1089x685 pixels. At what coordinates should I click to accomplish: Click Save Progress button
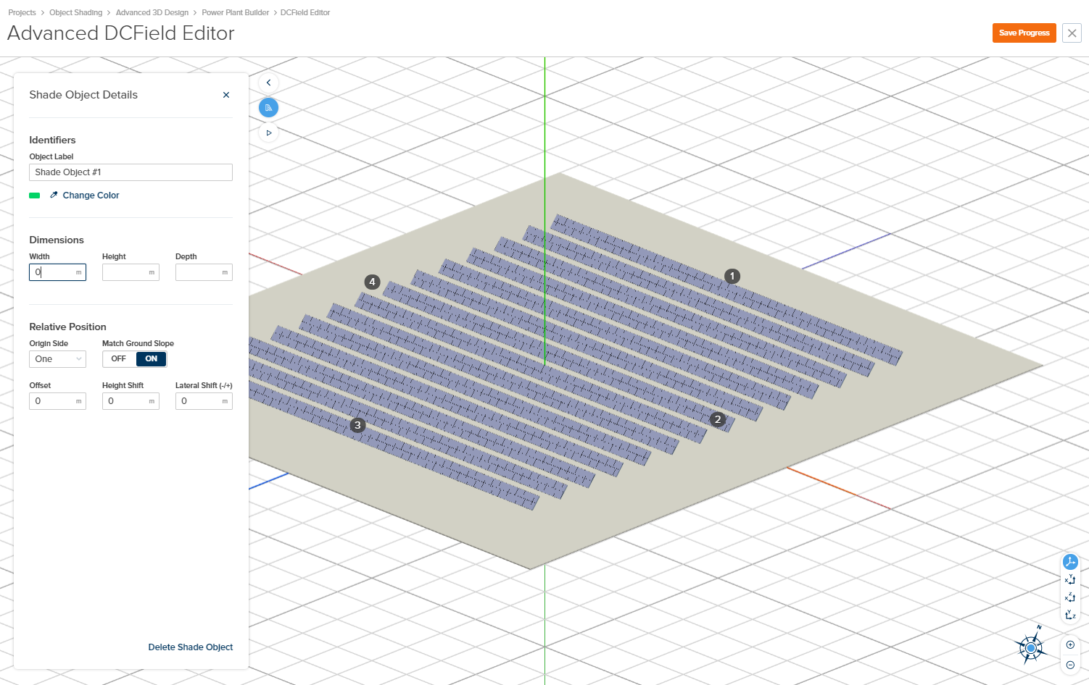pos(1024,33)
